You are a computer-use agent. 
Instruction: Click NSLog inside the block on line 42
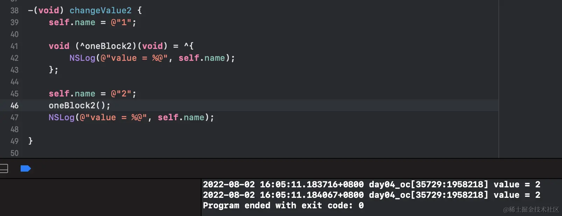[82, 58]
